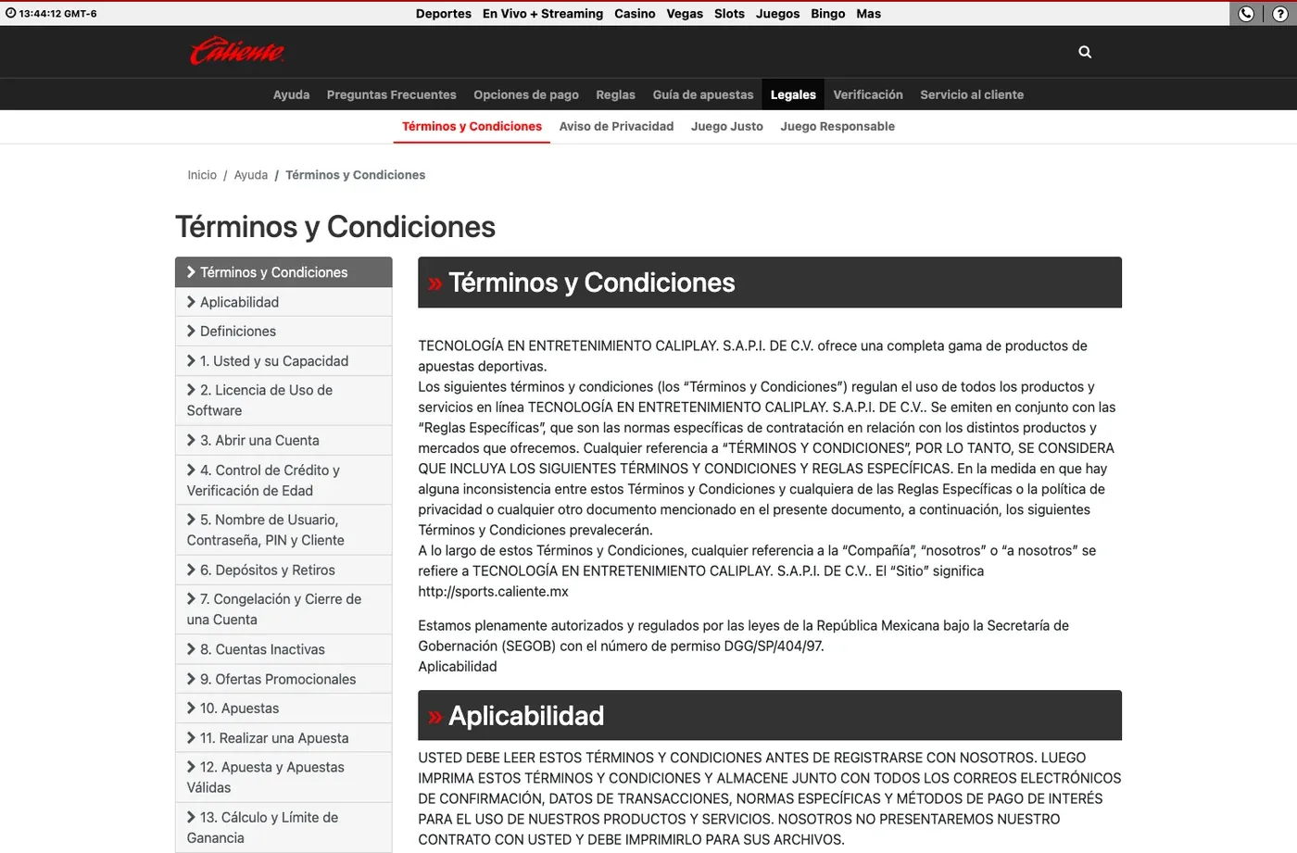Open the Casino section
Viewport: 1297px width, 853px height.
tap(635, 14)
